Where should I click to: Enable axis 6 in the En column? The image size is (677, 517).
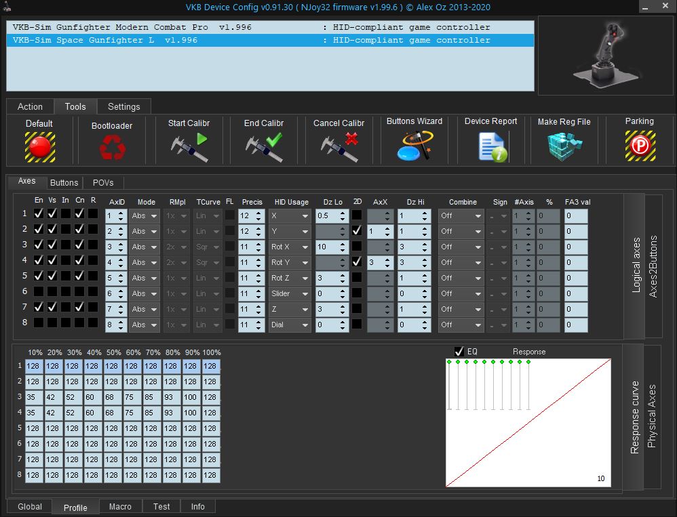click(39, 291)
